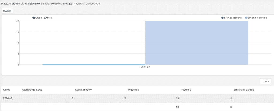Sort by Zmiana w okresie table header

point(244,90)
